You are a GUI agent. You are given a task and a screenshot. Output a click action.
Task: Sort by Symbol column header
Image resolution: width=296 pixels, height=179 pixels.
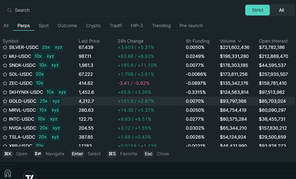10,41
